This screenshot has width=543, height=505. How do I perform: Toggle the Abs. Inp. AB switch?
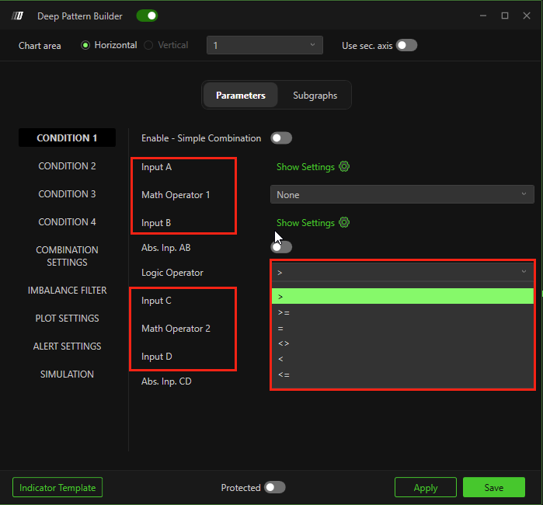[x=281, y=247]
